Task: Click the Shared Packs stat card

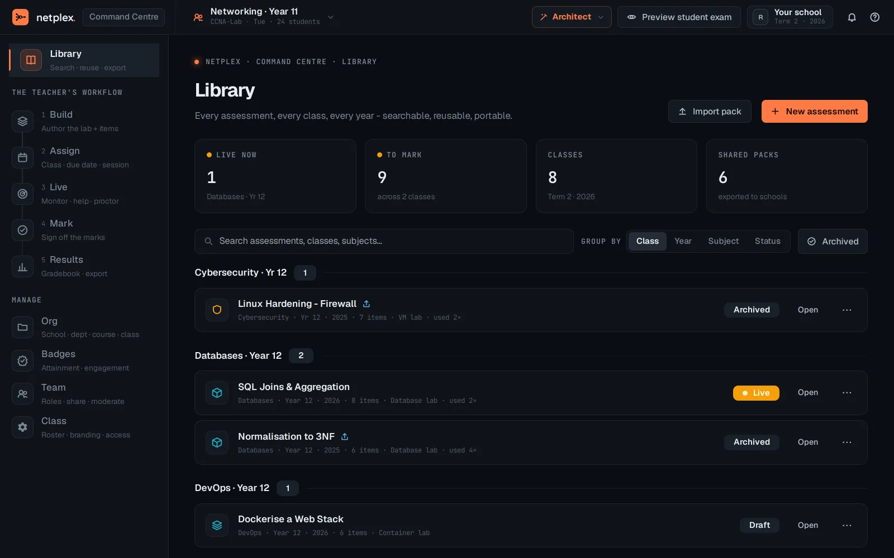Action: [787, 176]
